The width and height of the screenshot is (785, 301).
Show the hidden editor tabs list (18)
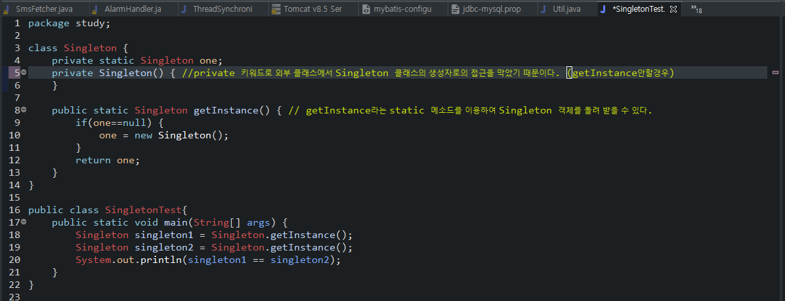click(x=696, y=9)
